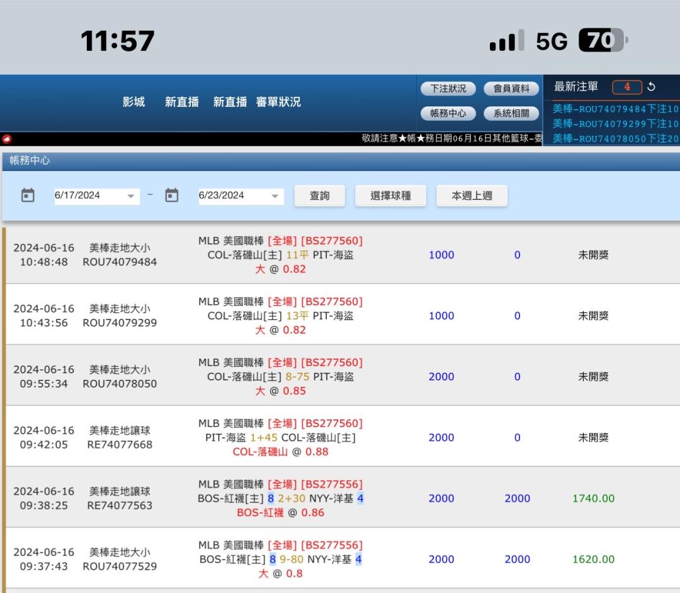The height and width of the screenshot is (593, 680).
Task: Click the timestamp 09:37:43 cell
Action: pos(44,567)
